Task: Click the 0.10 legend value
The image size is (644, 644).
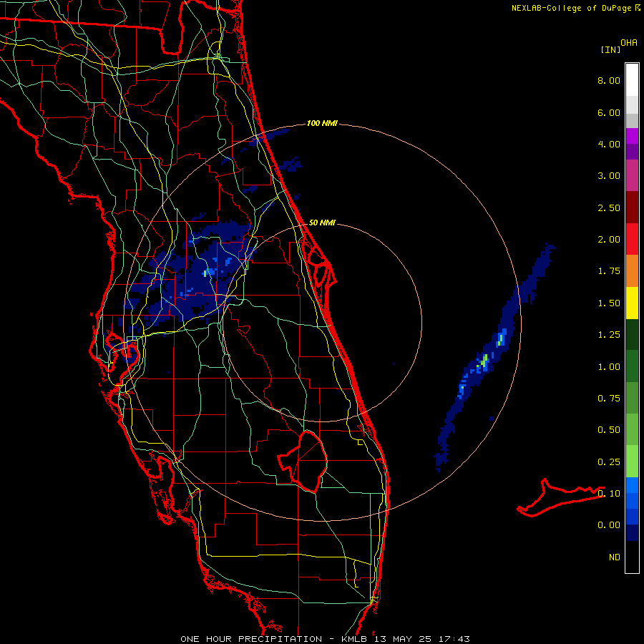Action: (x=609, y=494)
